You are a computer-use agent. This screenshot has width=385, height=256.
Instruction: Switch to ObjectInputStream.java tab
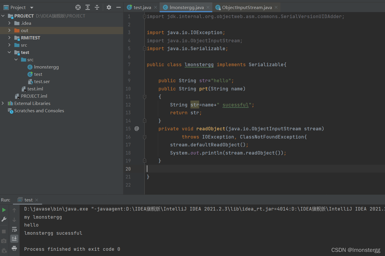[247, 7]
